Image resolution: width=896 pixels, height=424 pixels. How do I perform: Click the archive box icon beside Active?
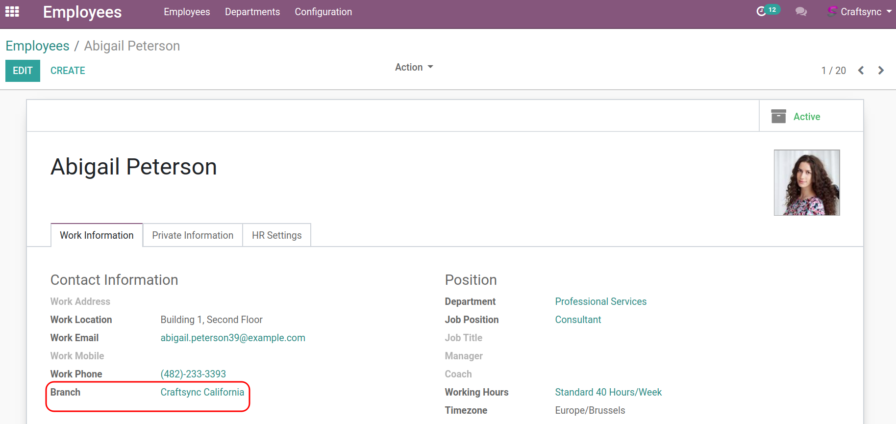[x=778, y=116]
